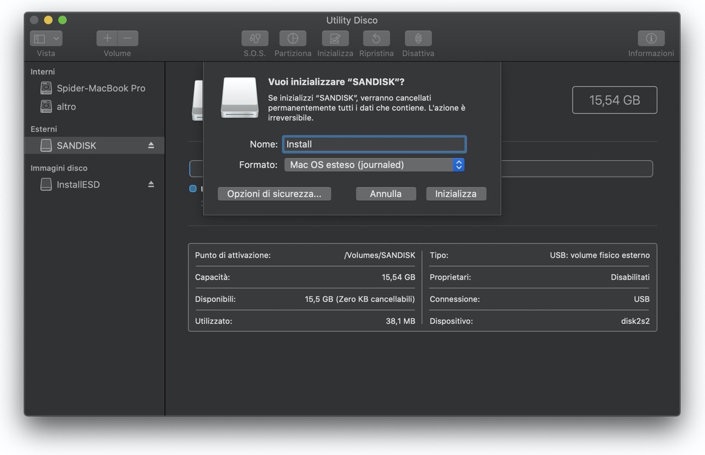705x455 pixels.
Task: Add a volume with the plus button
Action: [107, 39]
